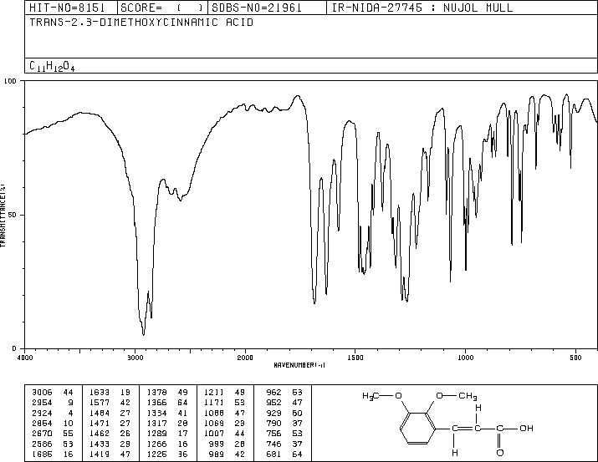Click the O—CH3 methoxy label in structure
The width and height of the screenshot is (598, 462).
click(456, 396)
